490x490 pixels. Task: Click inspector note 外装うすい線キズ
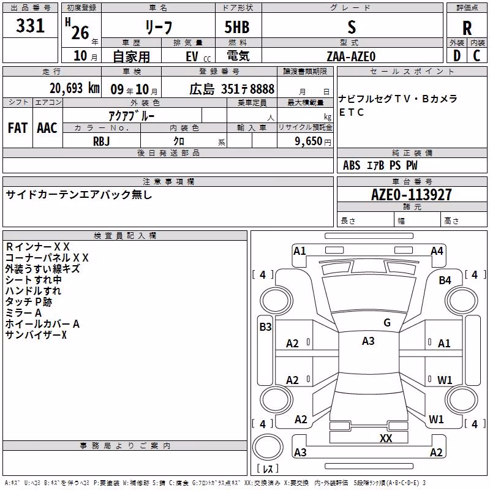(42, 269)
